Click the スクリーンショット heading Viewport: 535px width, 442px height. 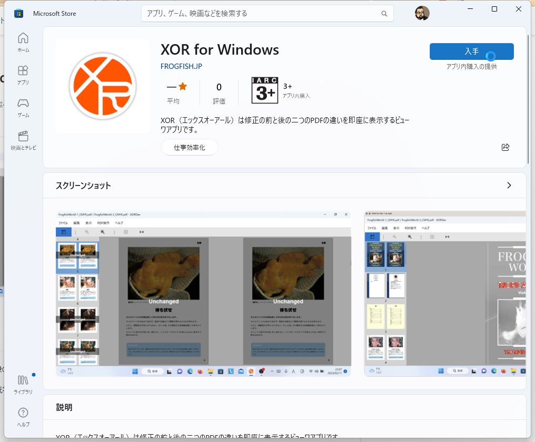pos(83,186)
